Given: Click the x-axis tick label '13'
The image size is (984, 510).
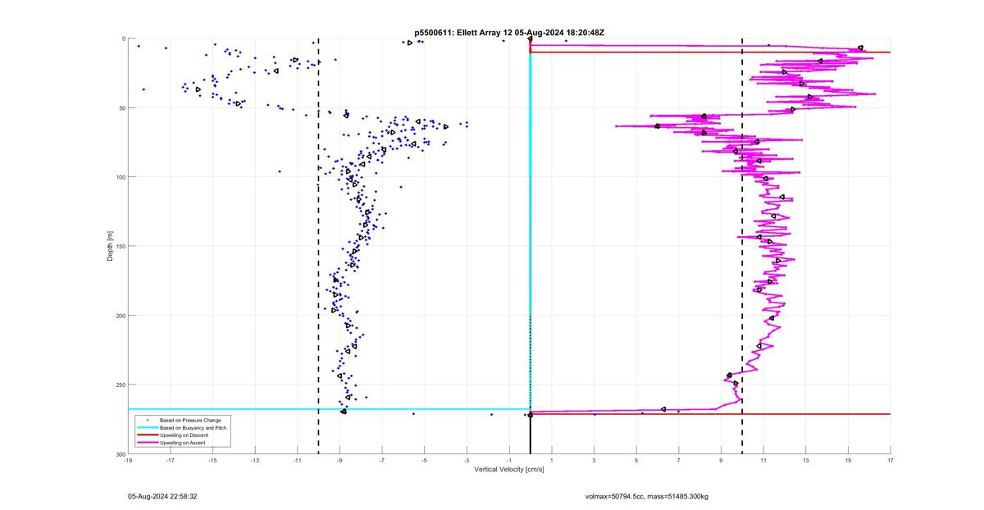Looking at the screenshot, I should click(806, 460).
